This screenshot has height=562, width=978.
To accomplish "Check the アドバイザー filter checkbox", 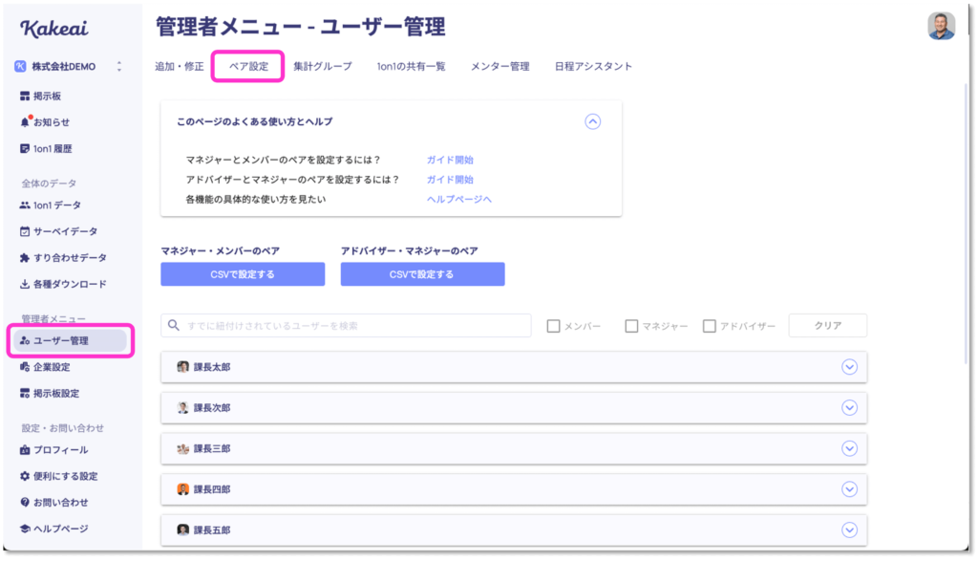I will (x=710, y=326).
